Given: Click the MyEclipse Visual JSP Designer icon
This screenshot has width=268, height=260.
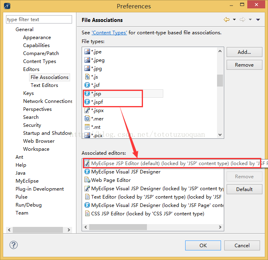Looking at the screenshot, I should coord(87,188).
